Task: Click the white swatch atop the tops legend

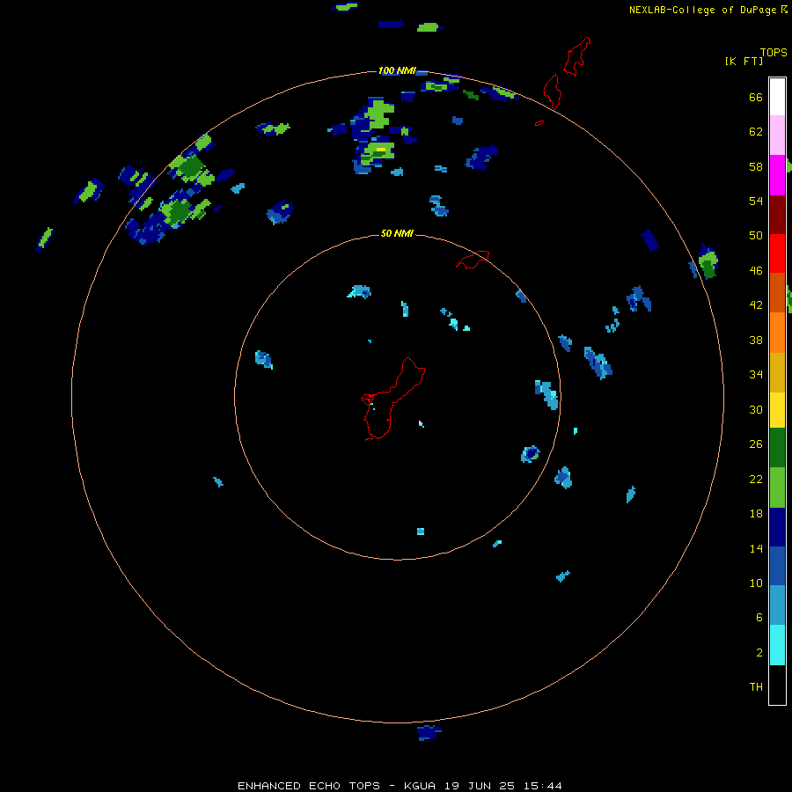Action: click(777, 97)
